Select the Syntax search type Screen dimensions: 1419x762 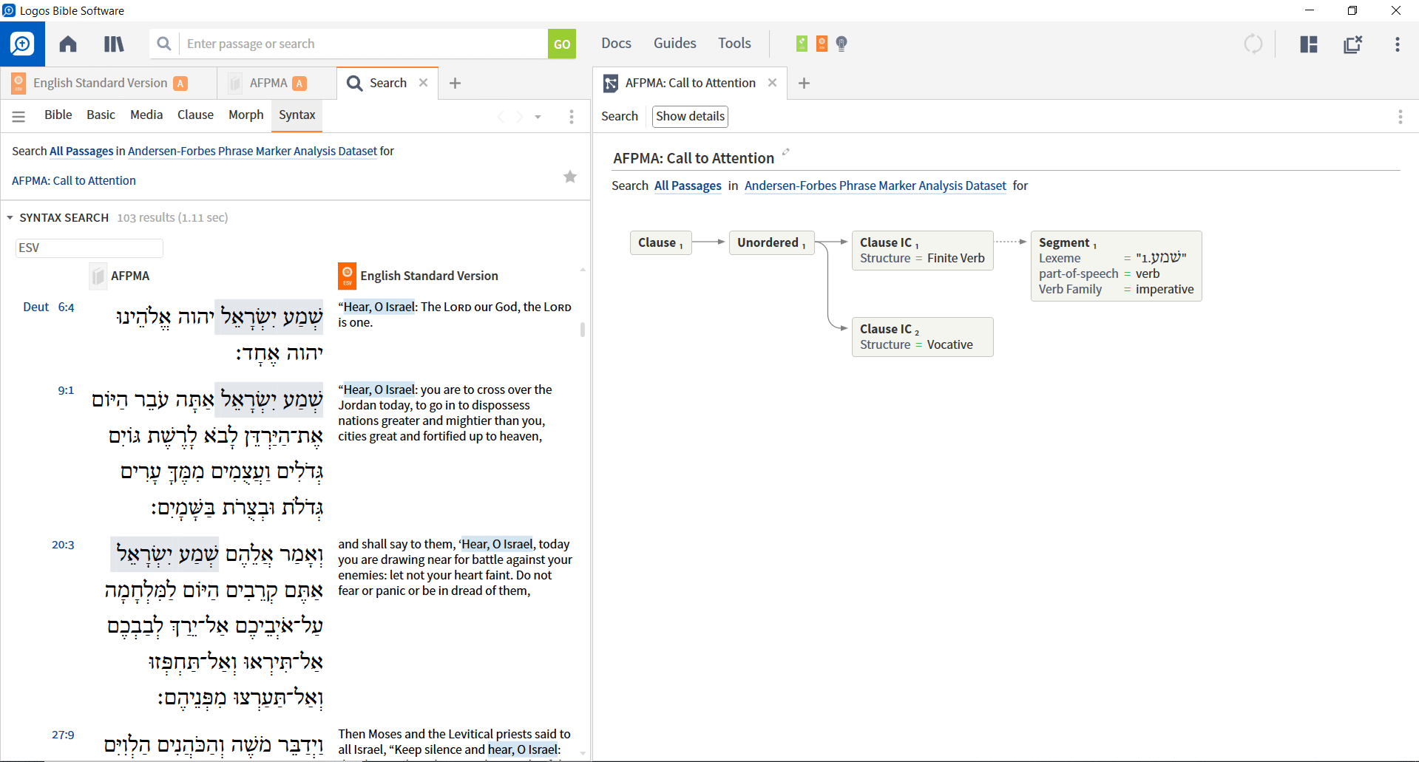[x=297, y=115]
